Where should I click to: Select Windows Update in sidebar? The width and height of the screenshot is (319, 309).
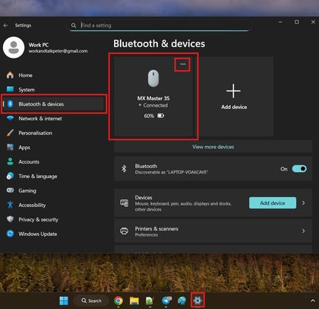53,234
